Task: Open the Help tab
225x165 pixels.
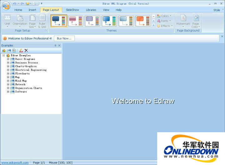Action: pyautogui.click(x=119, y=10)
